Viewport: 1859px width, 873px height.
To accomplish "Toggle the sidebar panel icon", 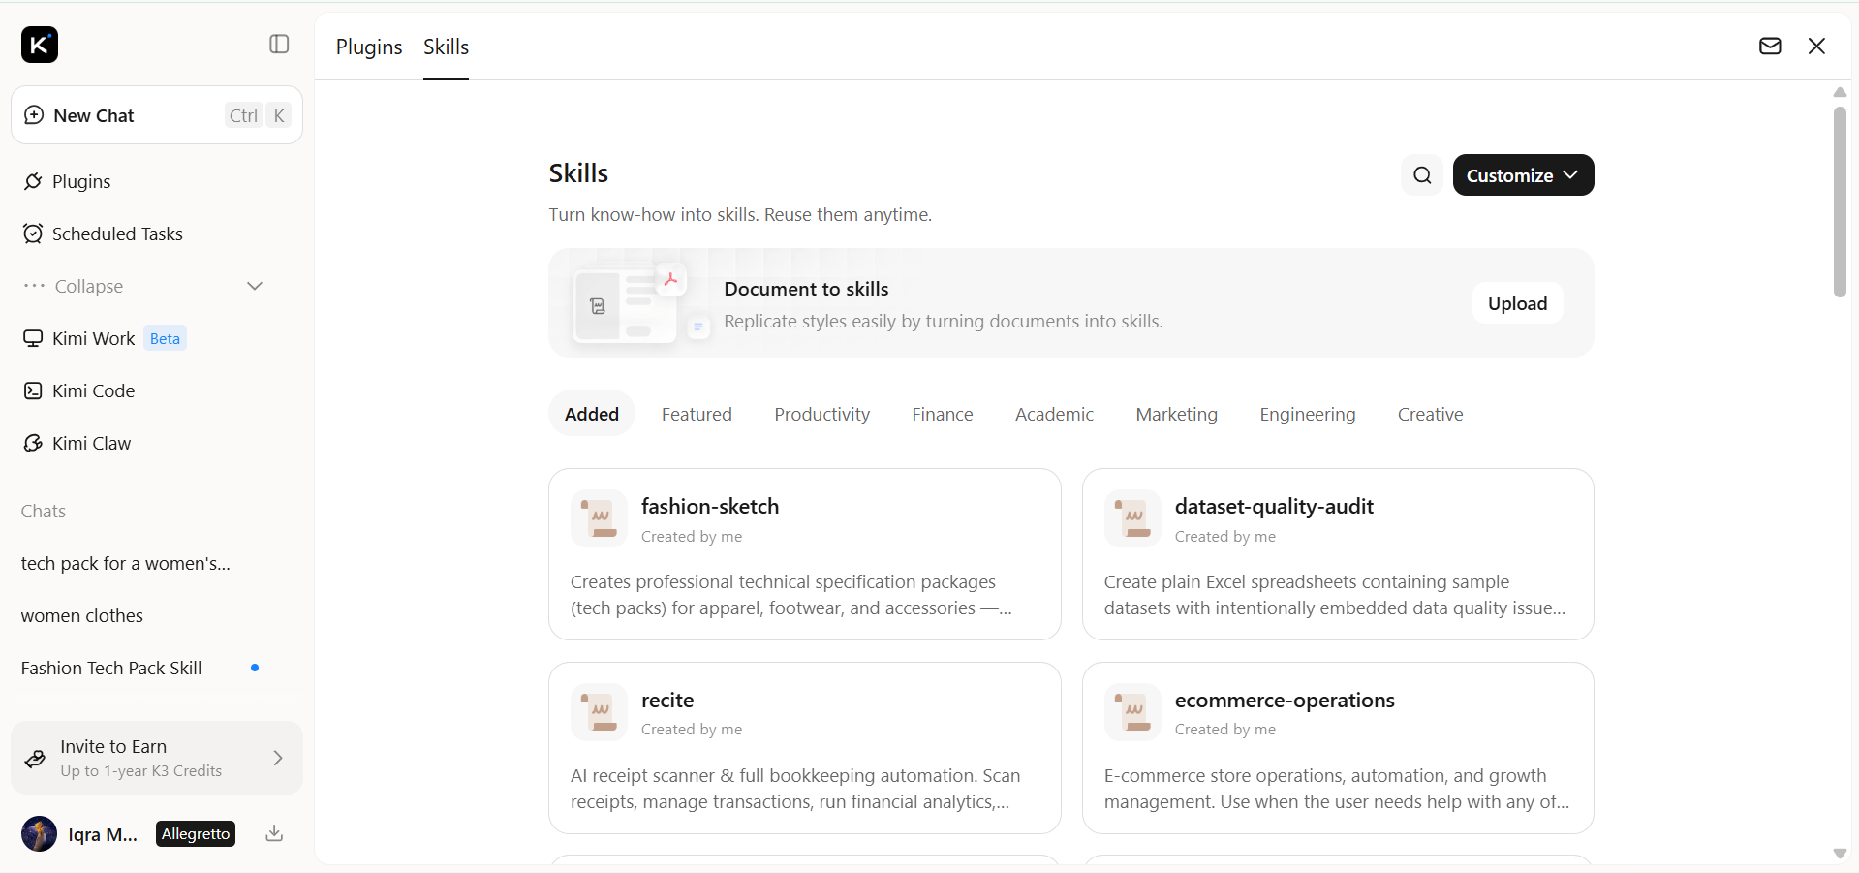I will click(279, 45).
